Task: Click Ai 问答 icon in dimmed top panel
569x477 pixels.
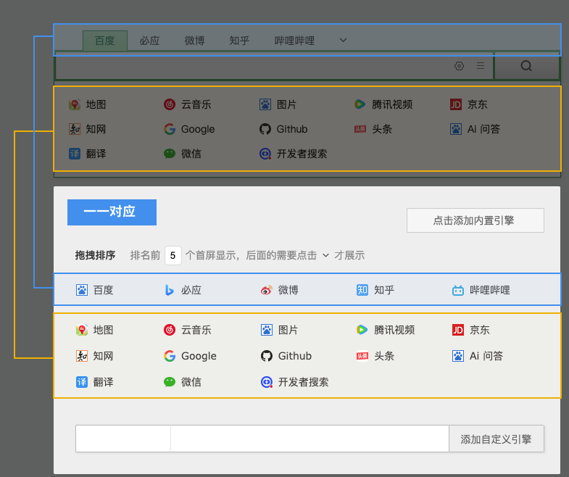Action: [x=456, y=129]
